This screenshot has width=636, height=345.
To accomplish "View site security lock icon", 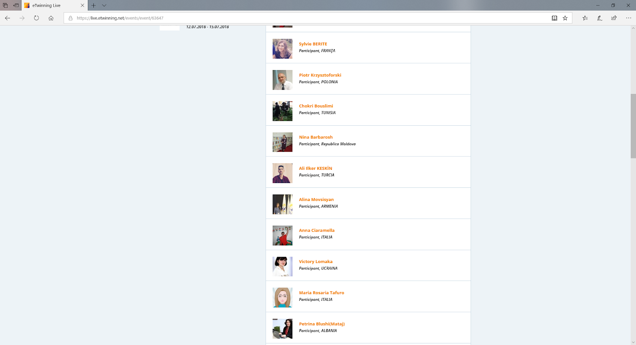I will click(x=70, y=18).
